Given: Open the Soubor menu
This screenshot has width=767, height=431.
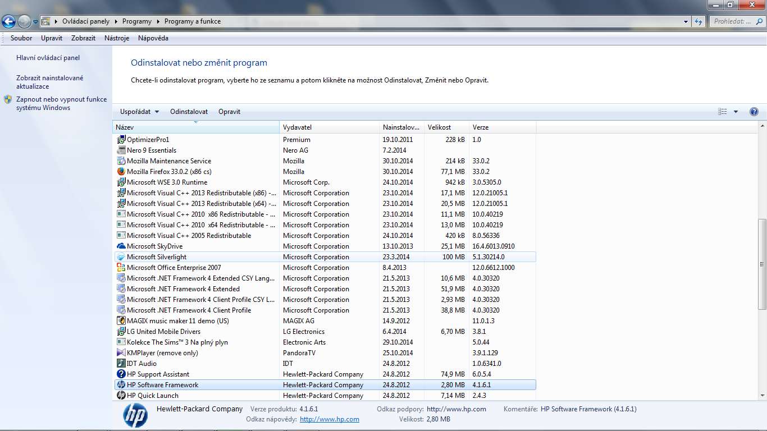Looking at the screenshot, I should [21, 38].
